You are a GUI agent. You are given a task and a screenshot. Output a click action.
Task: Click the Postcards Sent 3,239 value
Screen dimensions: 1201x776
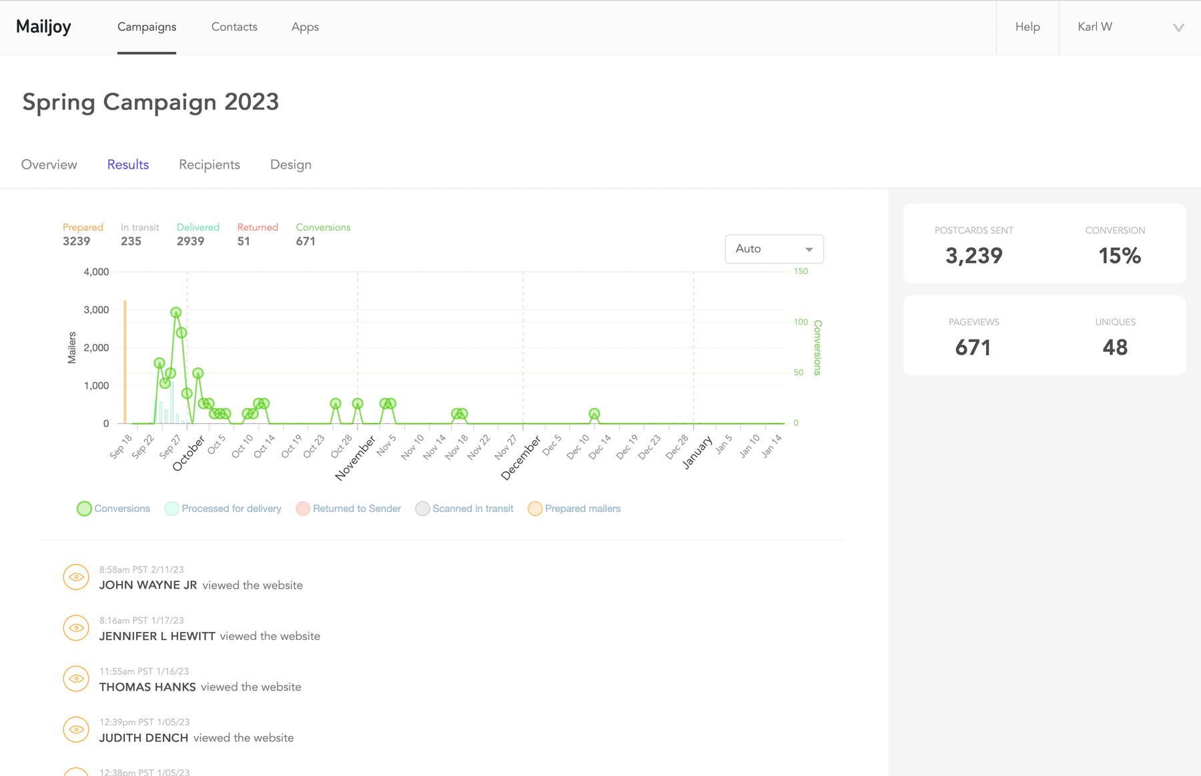[974, 256]
